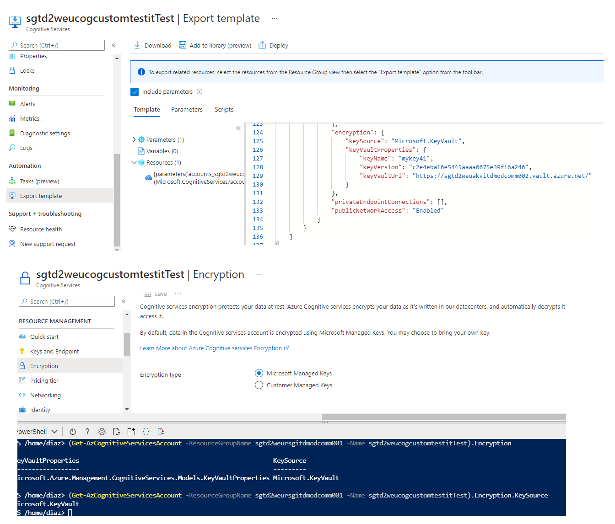Collapse the Resources (1) tree node
This screenshot has height=524, width=615.
tap(134, 162)
